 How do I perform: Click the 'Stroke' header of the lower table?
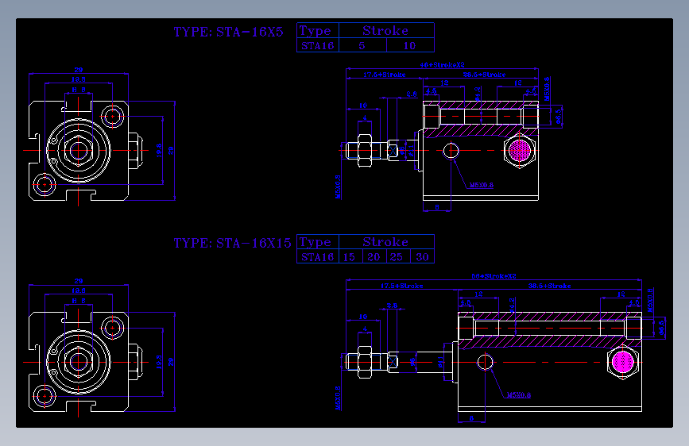click(x=385, y=242)
